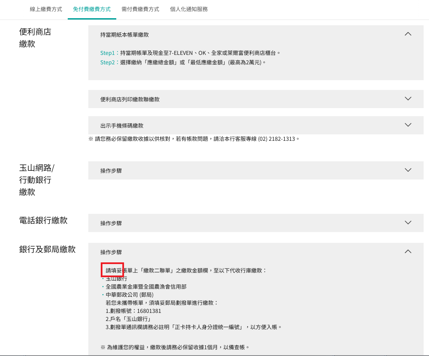
Task: Click the green Step1 label
Action: 108,53
